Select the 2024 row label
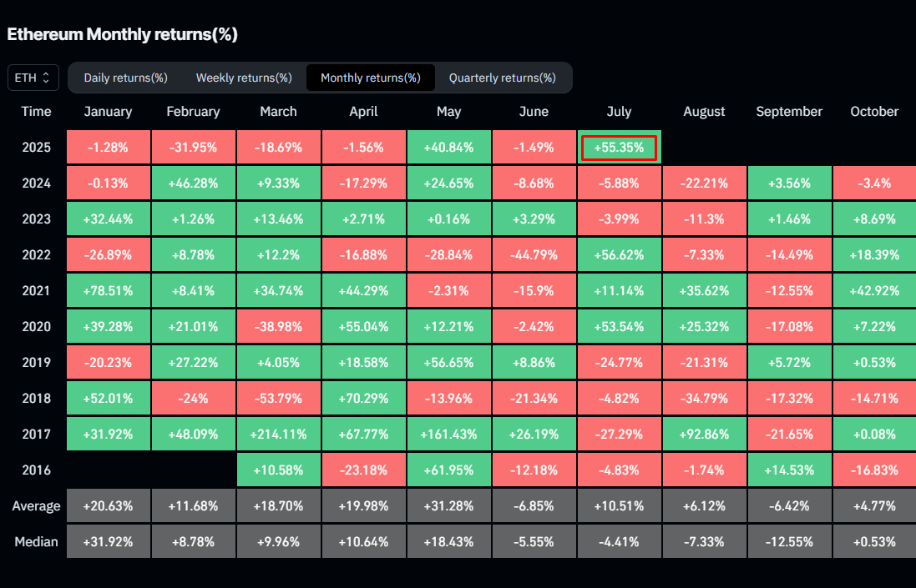The height and width of the screenshot is (588, 916). [36, 183]
